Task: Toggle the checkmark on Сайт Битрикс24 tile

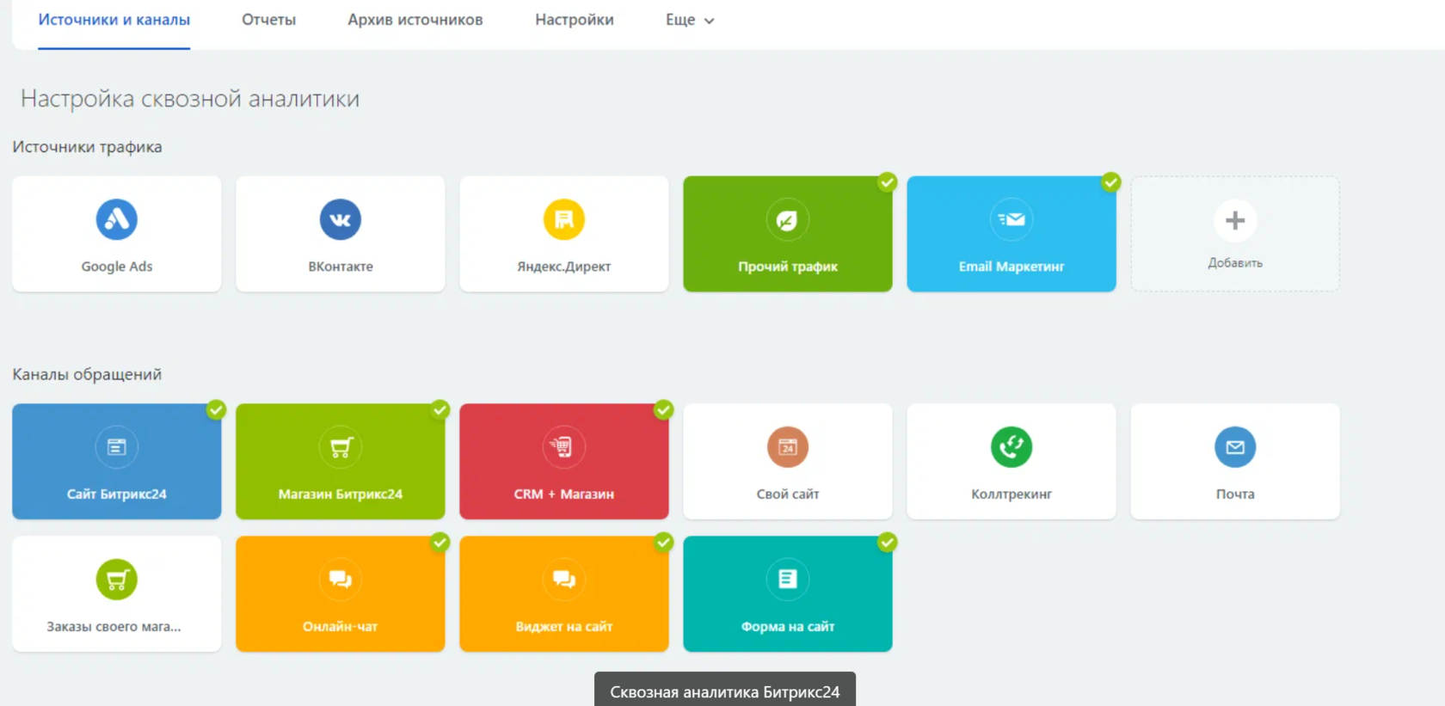Action: tap(217, 410)
